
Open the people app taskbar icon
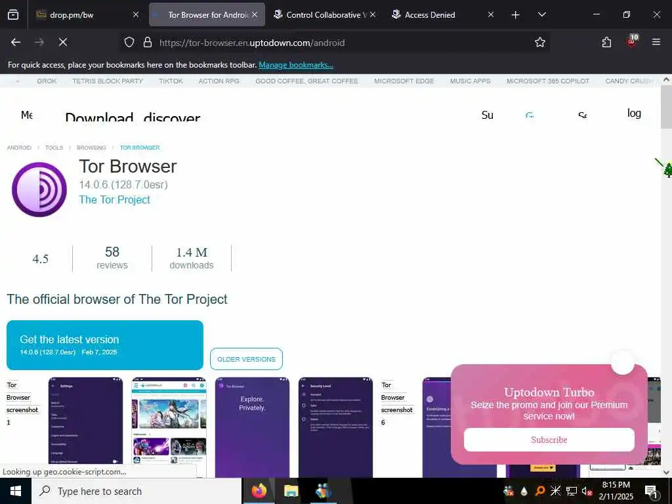coord(323,491)
